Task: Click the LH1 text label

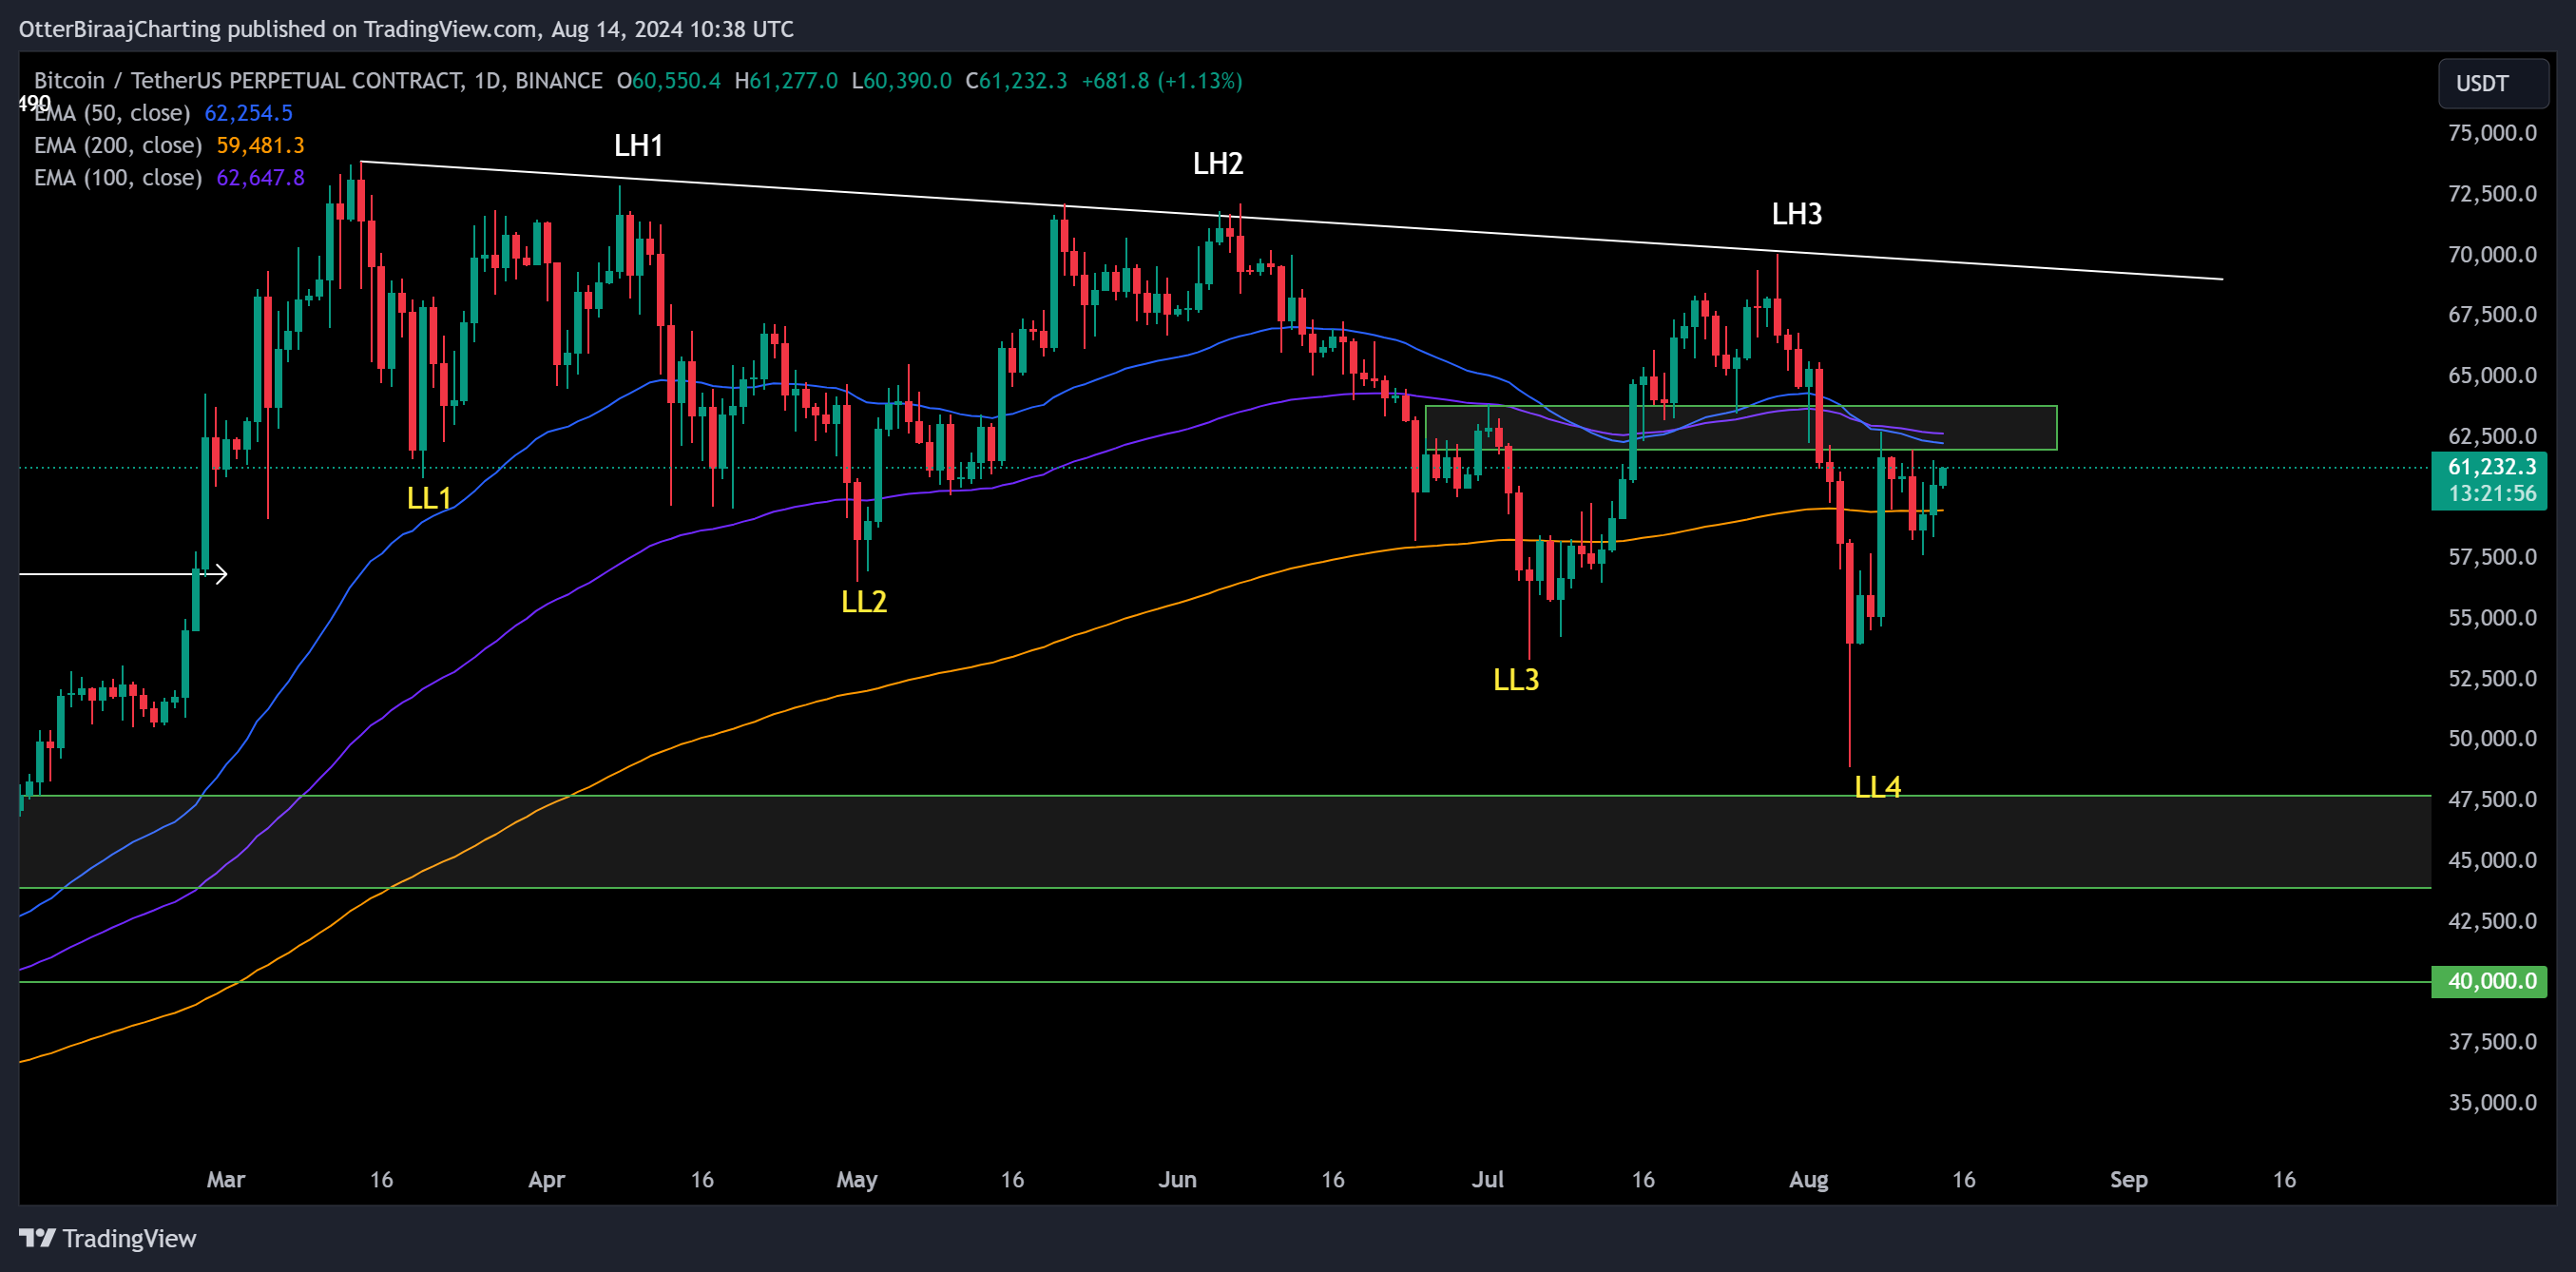Action: (x=638, y=145)
